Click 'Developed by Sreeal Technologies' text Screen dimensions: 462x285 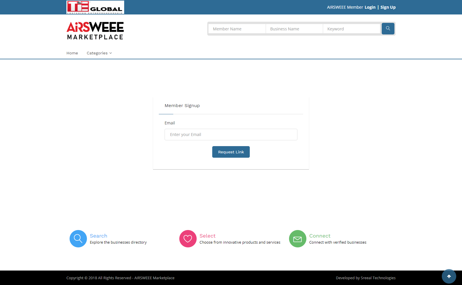(x=366, y=278)
